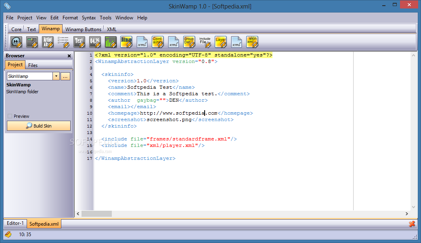
Task: Click the Include File toolbar icon
Action: pos(205,42)
